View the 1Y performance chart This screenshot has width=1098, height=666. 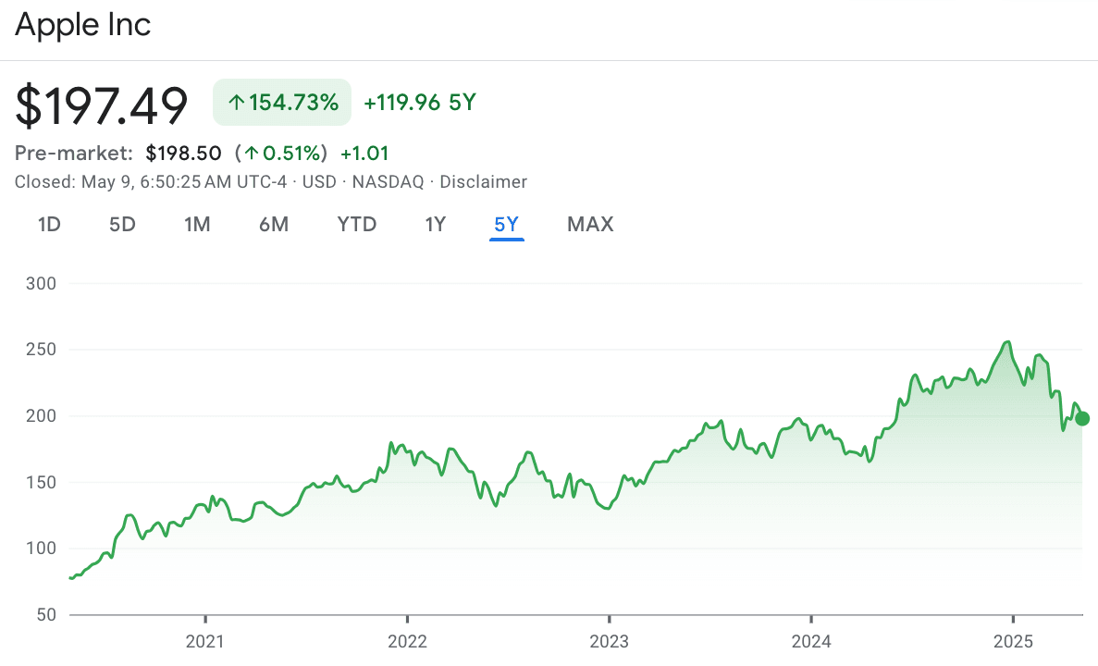[x=435, y=224]
